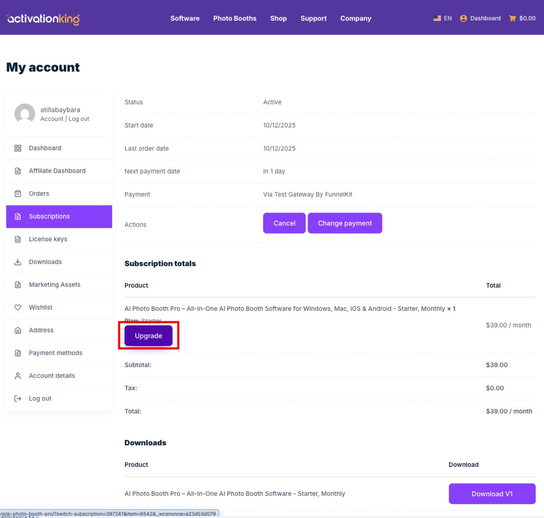Screen dimensions: 544x518
Task: Upgrade the Starter plan
Action: 148,336
